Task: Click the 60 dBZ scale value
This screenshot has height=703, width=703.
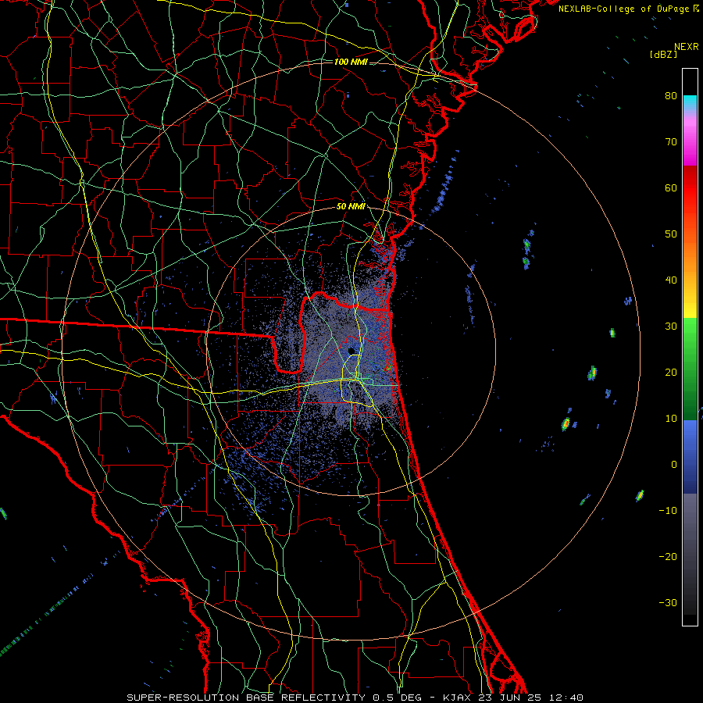Action: click(671, 187)
